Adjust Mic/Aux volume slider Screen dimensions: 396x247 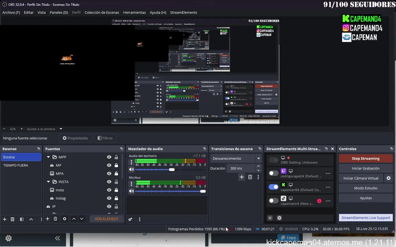coord(203,191)
